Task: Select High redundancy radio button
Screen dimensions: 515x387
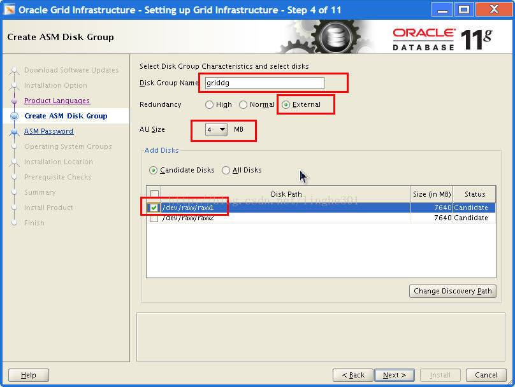Action: (209, 104)
